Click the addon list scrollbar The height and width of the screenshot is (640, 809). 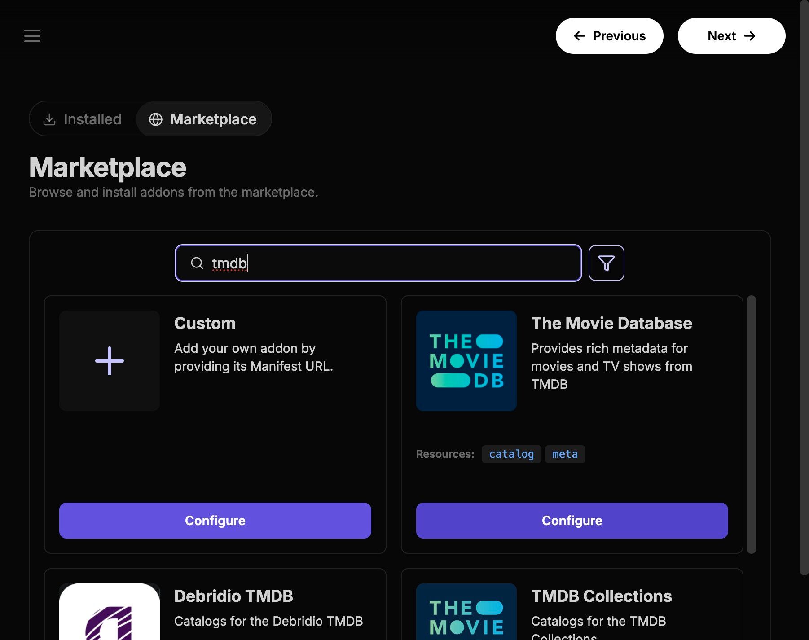coord(752,425)
